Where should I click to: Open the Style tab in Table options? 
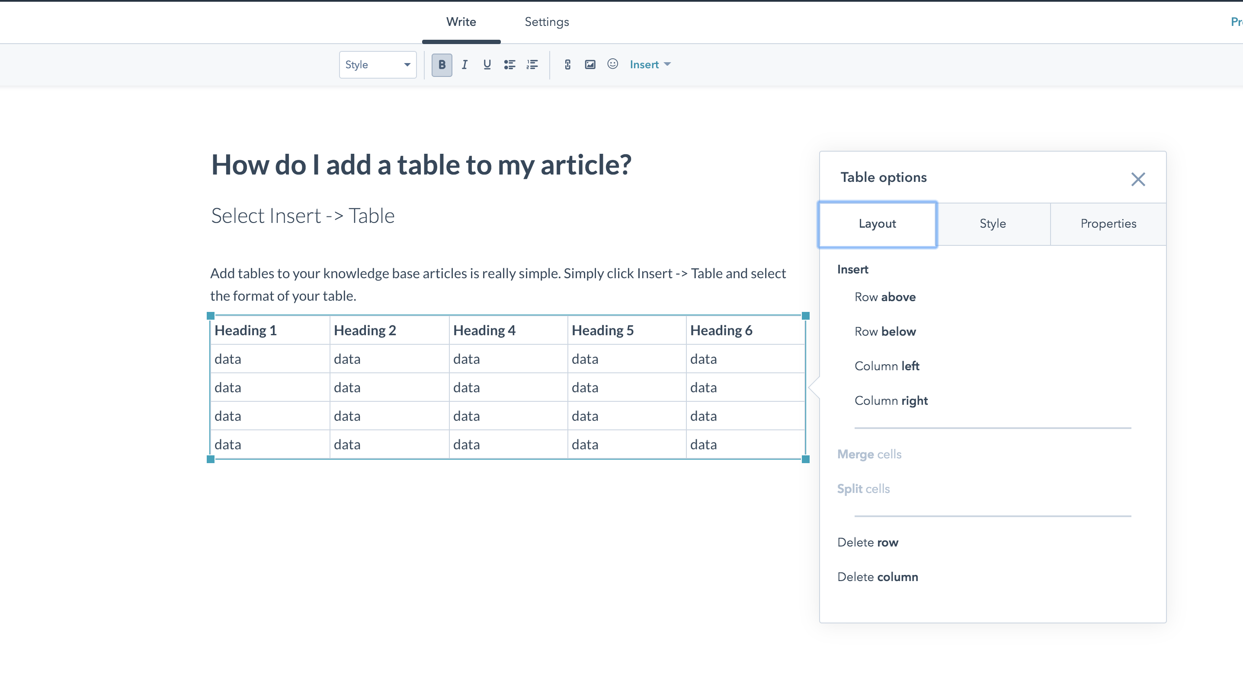[993, 223]
